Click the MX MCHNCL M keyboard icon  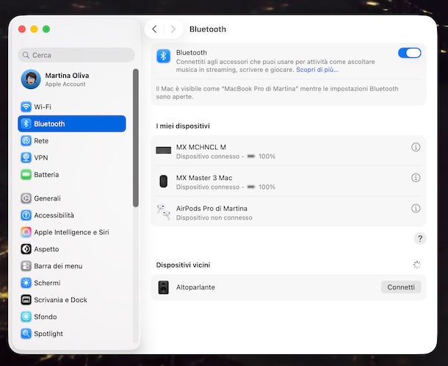164,150
